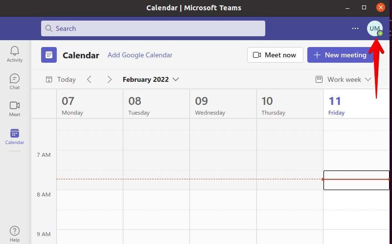392x244 pixels.
Task: Select Monday 07 column header
Action: (90, 103)
